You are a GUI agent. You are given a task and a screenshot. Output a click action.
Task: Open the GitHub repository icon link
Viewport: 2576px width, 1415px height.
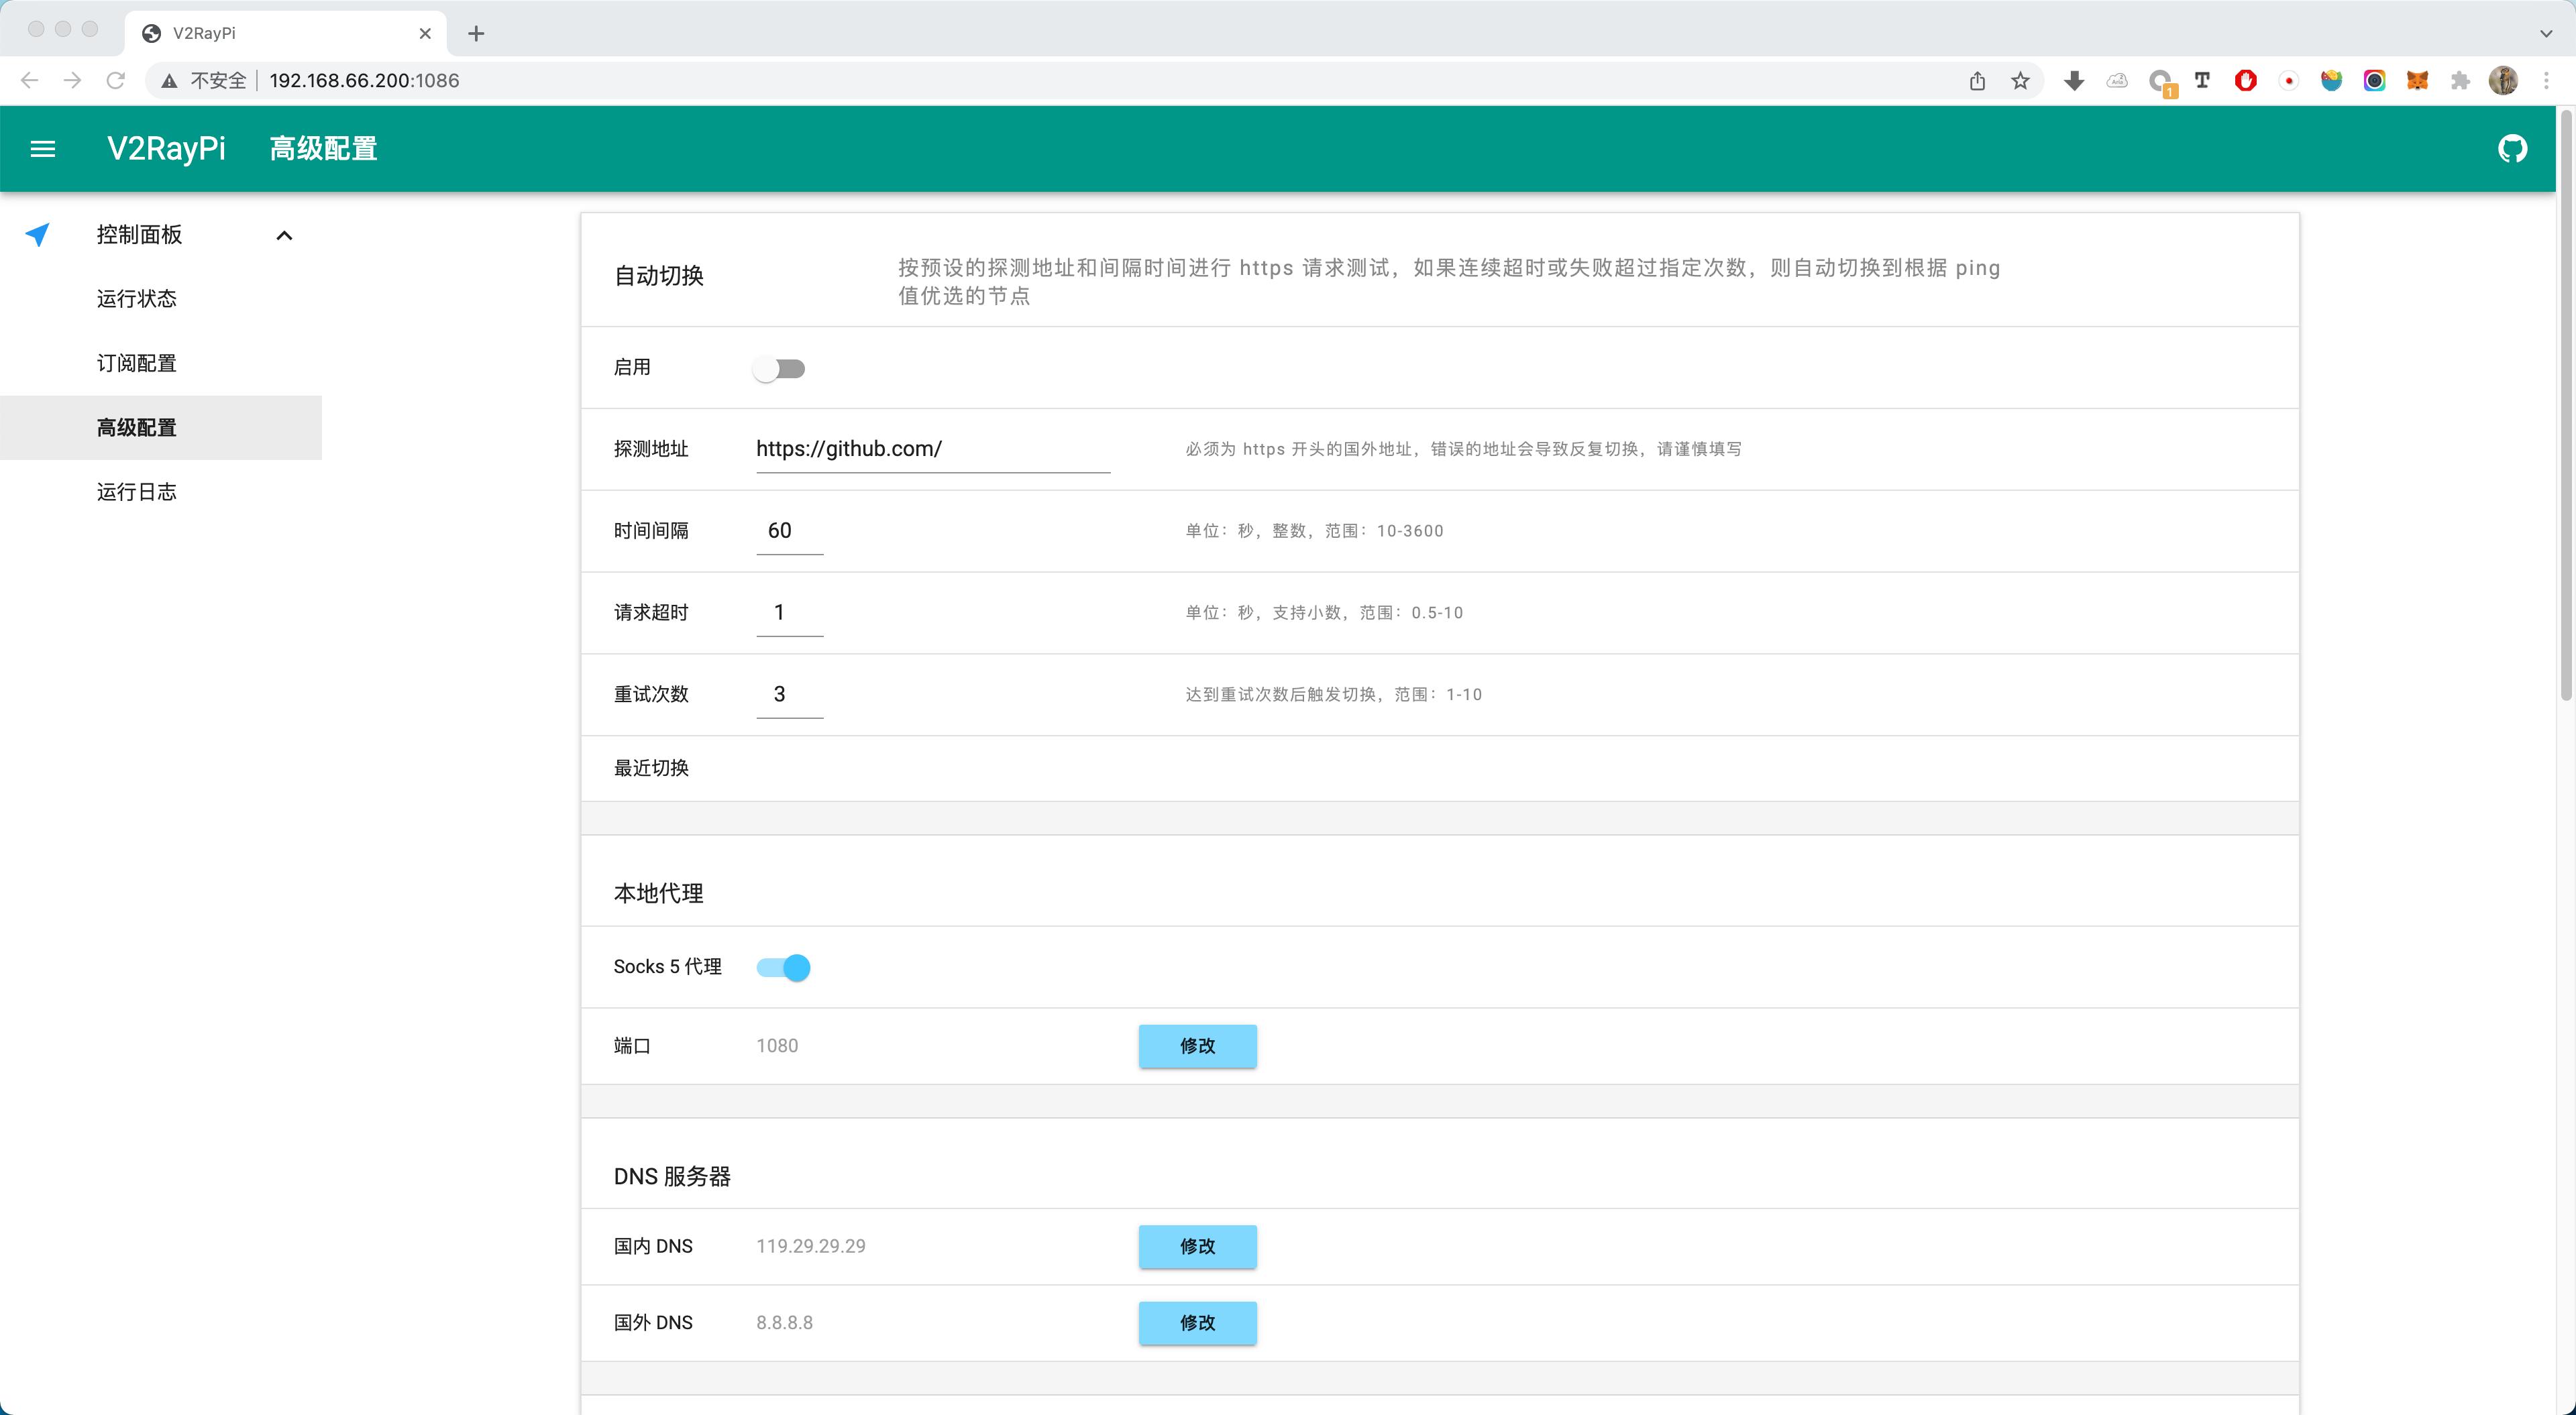pyautogui.click(x=2512, y=149)
